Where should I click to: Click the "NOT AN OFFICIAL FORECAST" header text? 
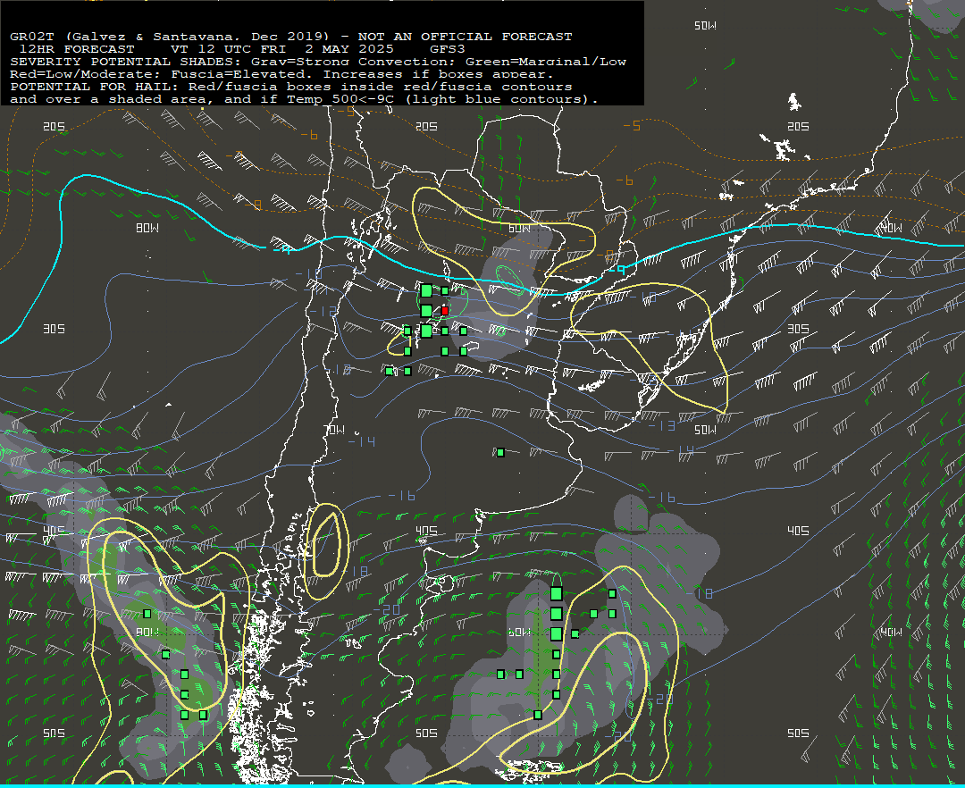point(466,37)
